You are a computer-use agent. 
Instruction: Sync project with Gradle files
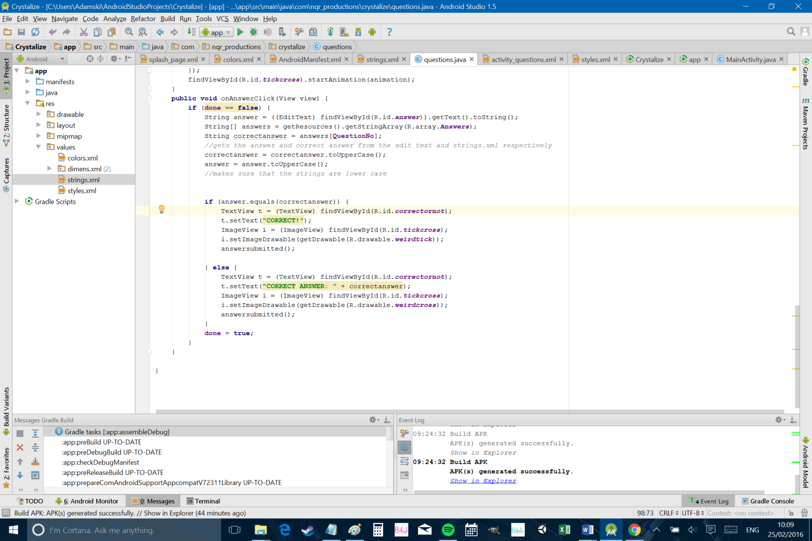pyautogui.click(x=330, y=32)
